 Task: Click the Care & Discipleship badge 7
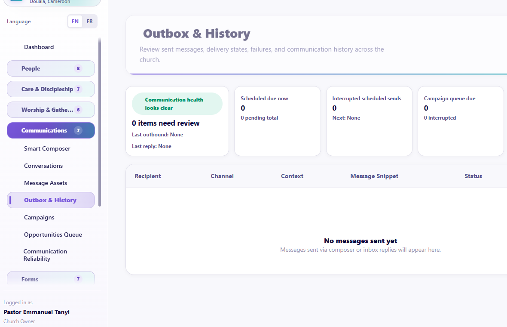point(78,89)
